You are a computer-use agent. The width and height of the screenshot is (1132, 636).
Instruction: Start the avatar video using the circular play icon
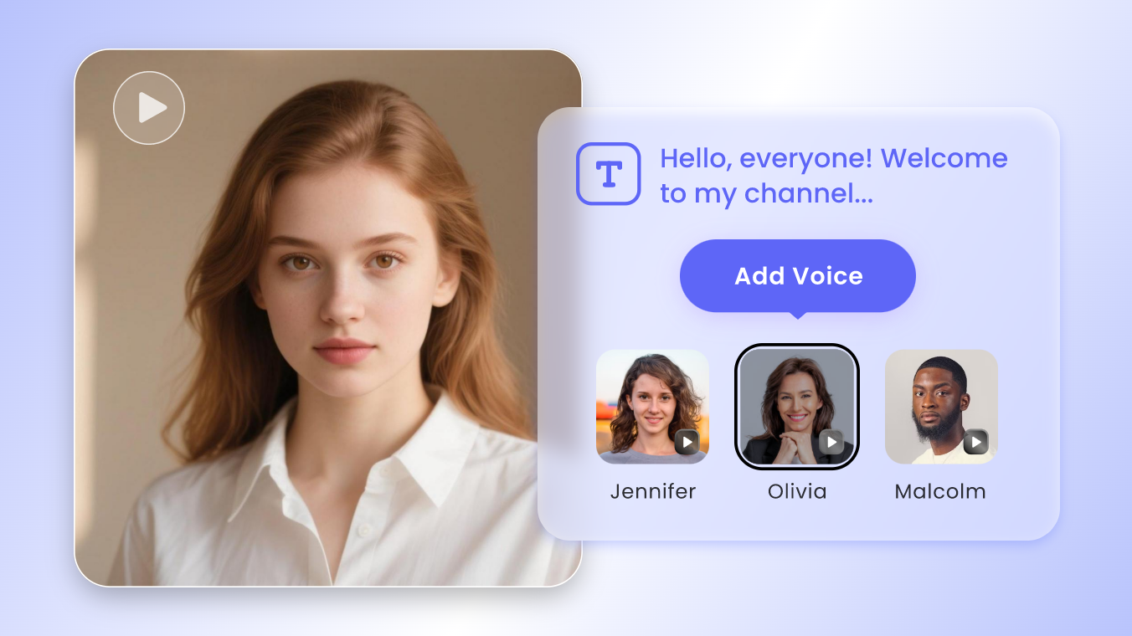click(x=149, y=107)
